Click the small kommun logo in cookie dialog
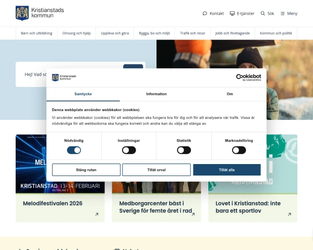Screen dimensions: 313x250 click(x=64, y=78)
